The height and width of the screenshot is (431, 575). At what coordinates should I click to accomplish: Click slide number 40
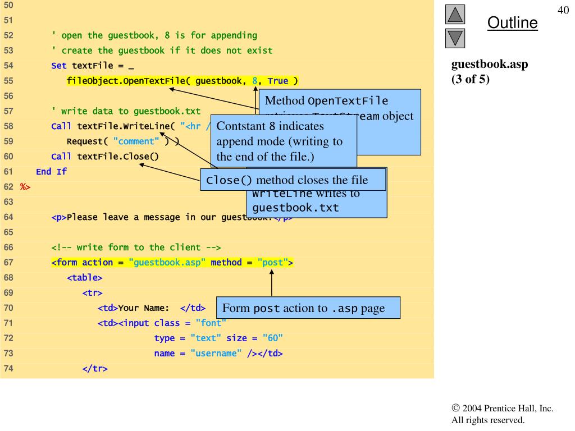click(x=563, y=10)
